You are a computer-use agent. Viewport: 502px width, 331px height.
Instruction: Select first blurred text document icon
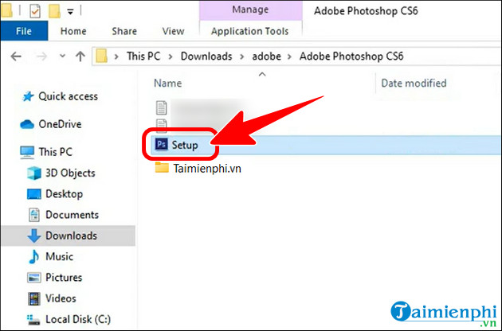161,107
